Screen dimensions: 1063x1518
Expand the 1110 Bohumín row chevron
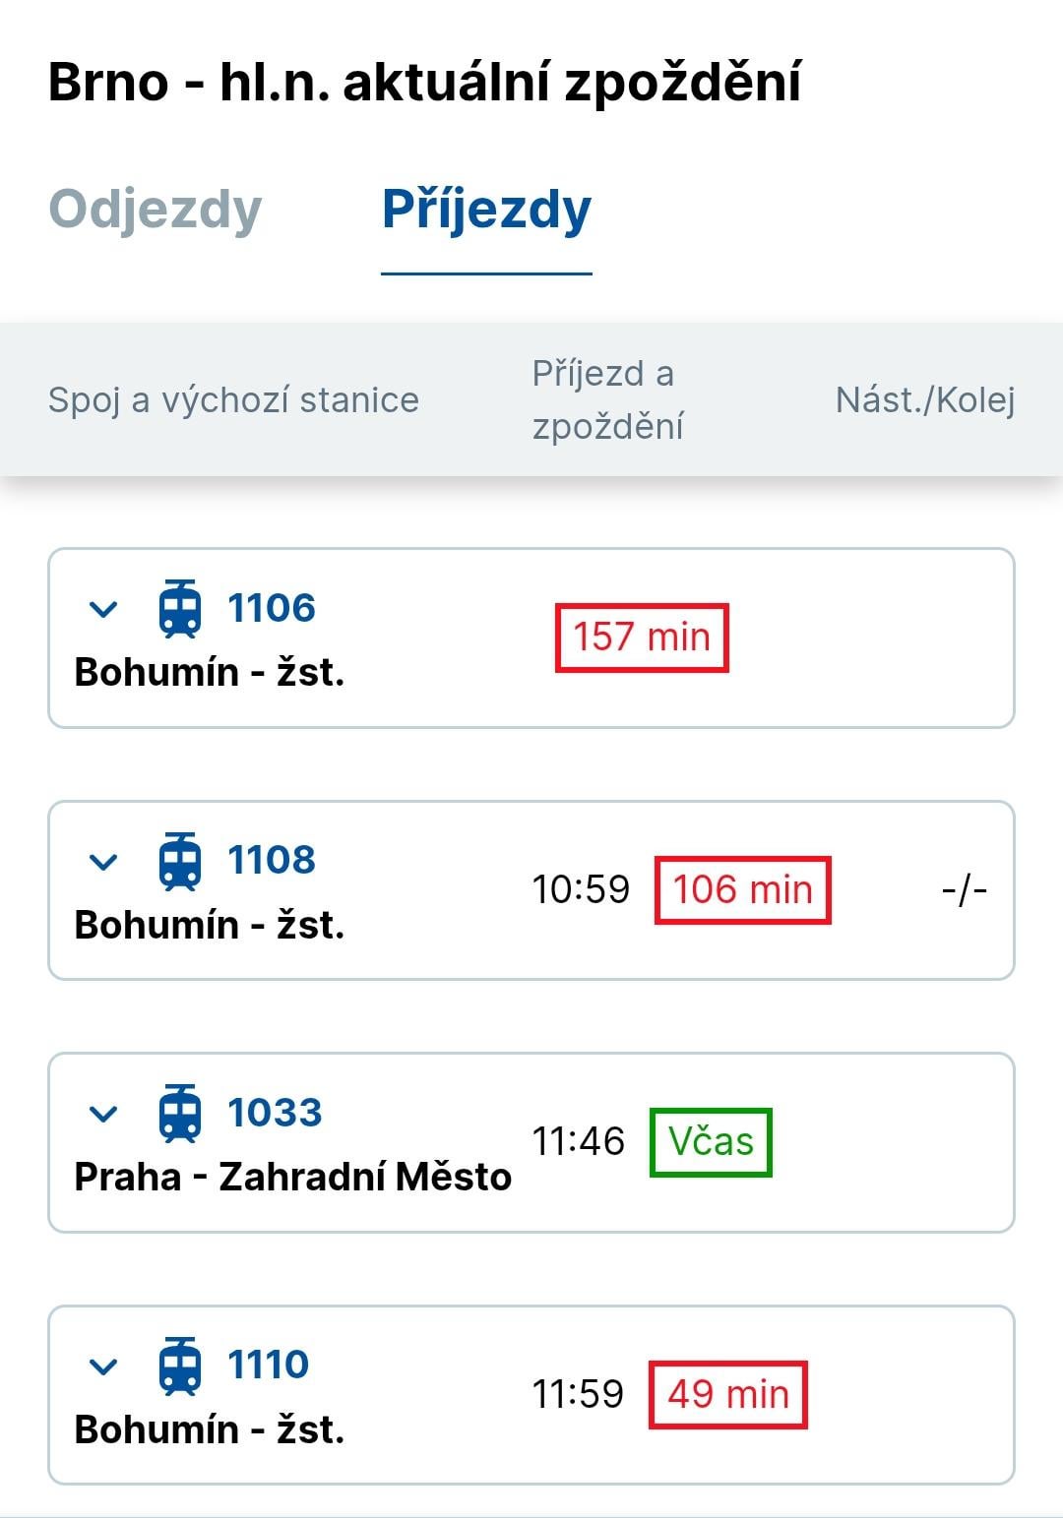pyautogui.click(x=103, y=1366)
